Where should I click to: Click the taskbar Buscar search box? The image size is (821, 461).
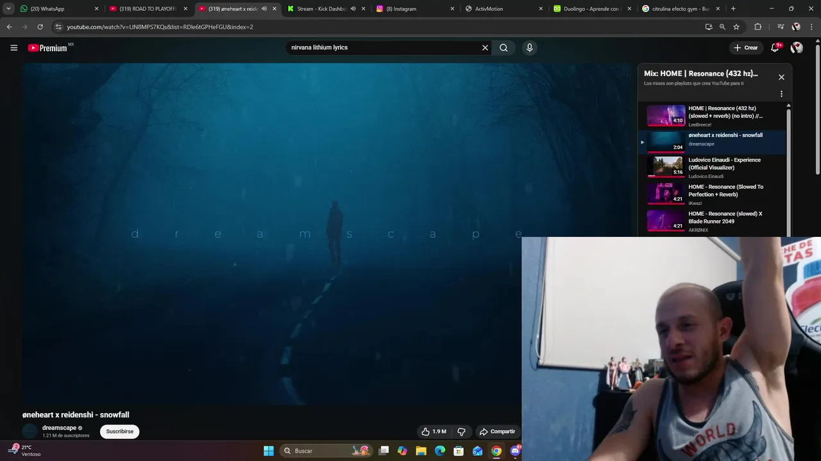point(327,451)
